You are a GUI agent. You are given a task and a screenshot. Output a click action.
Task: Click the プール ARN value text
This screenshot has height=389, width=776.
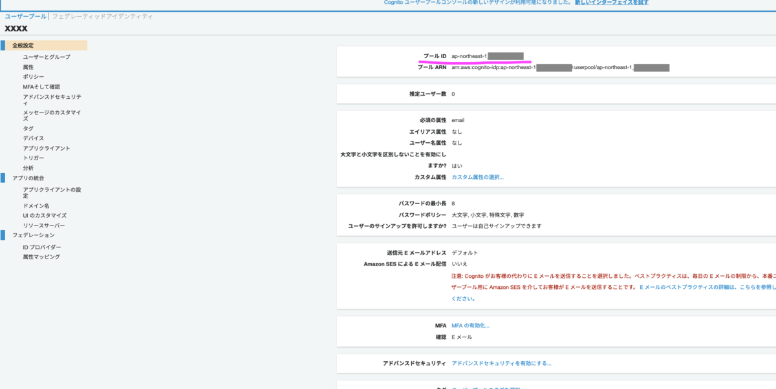click(560, 67)
